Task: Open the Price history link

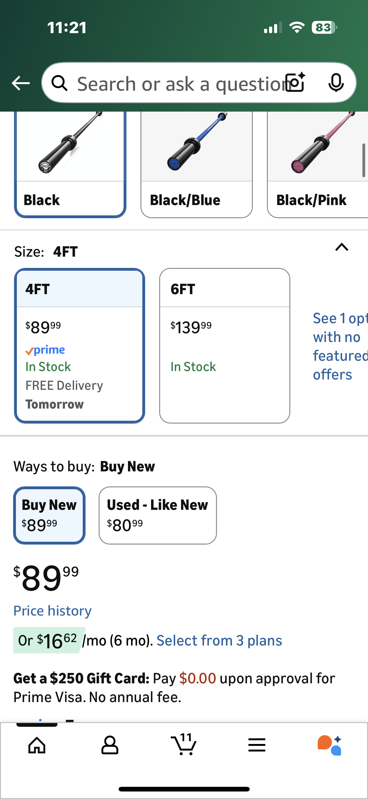Action: click(52, 611)
